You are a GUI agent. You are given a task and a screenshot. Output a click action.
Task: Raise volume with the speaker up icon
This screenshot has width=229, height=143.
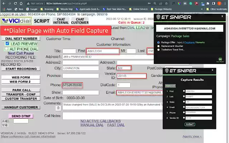pos(5,121)
